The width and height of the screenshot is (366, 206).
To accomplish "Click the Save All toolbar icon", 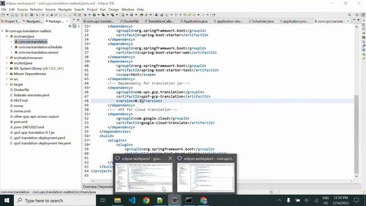I will [x=17, y=15].
